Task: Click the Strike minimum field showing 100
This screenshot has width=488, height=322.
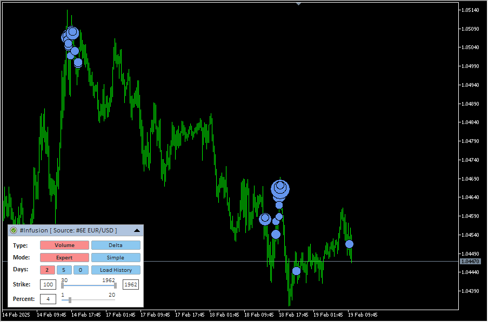Action: pos(48,285)
